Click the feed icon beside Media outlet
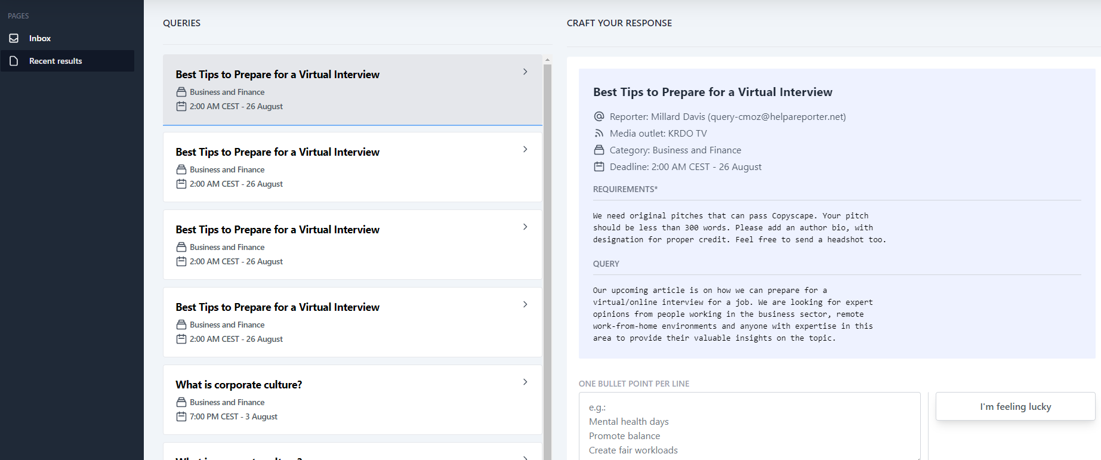Image resolution: width=1101 pixels, height=460 pixels. (599, 134)
